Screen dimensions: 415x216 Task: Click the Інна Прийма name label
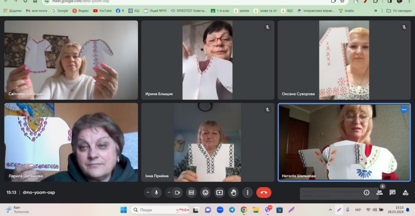pyautogui.click(x=157, y=176)
